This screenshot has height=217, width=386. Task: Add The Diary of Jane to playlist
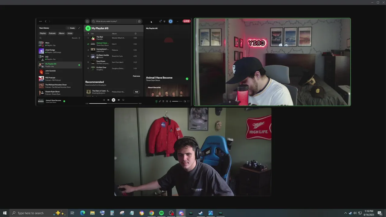[x=136, y=92]
